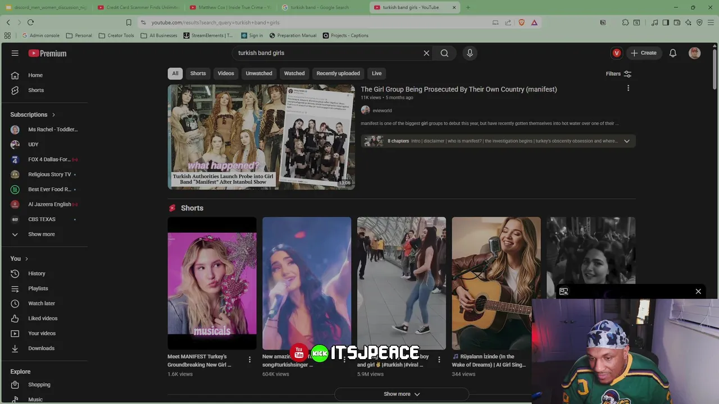Select the Watched filter chip
The width and height of the screenshot is (719, 404).
(294, 74)
